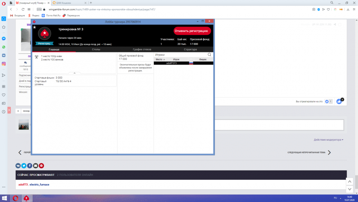Sort players by the Место column
Image resolution: width=358 pixels, height=202 pixels.
tap(160, 59)
